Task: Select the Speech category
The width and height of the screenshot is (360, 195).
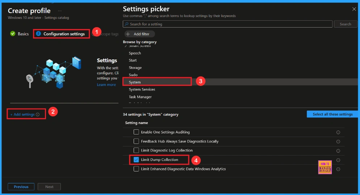Action: 135,53
